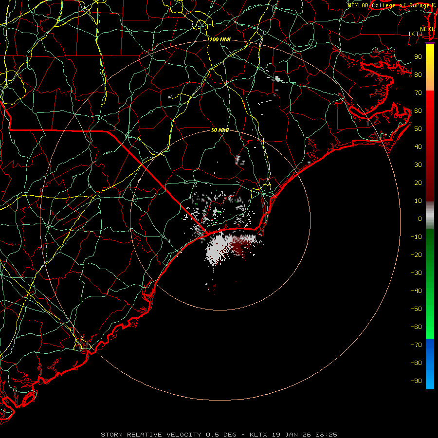Select the 0 knot scale label

(x=420, y=219)
